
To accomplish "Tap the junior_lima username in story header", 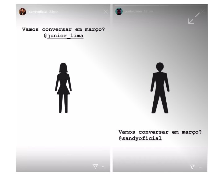I will coord(133,11).
